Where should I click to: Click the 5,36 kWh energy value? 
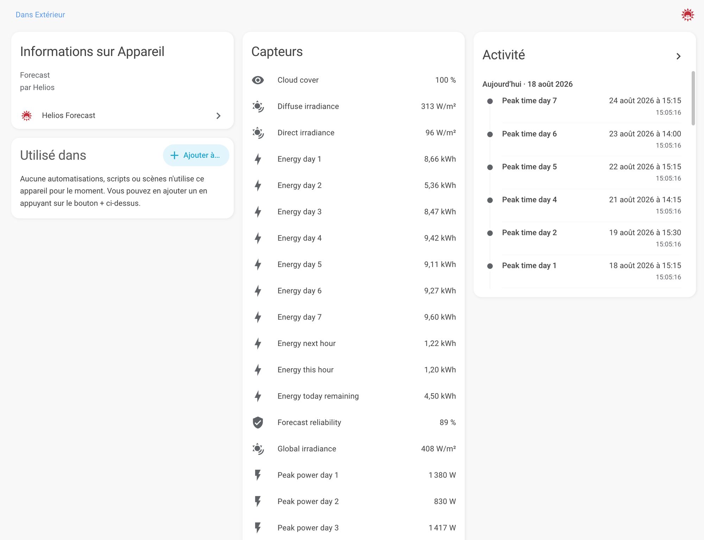(440, 186)
